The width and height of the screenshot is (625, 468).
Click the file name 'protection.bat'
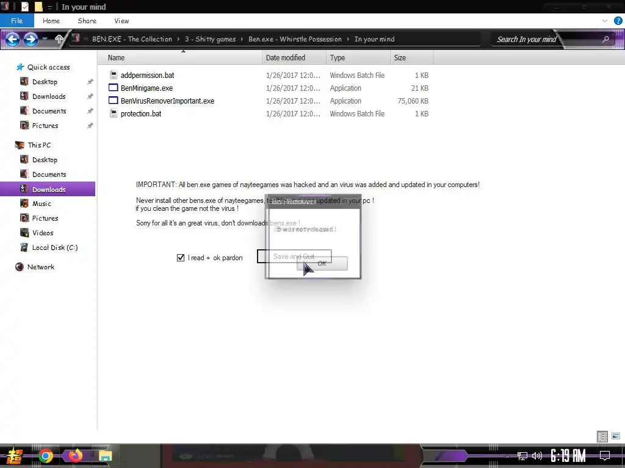point(141,114)
